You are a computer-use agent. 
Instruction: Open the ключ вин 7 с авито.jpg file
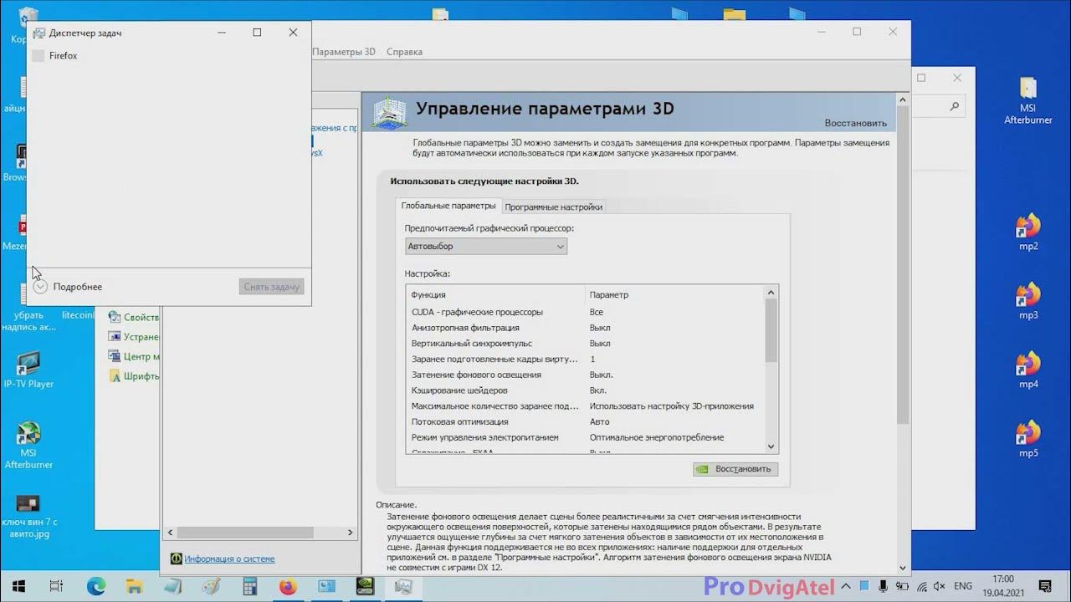click(28, 516)
